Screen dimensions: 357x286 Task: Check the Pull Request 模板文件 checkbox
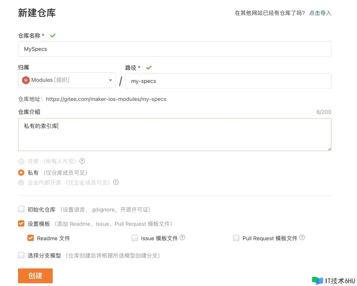point(236,238)
